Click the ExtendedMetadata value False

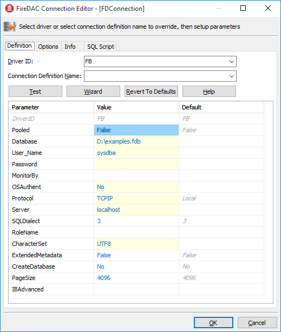[136, 255]
